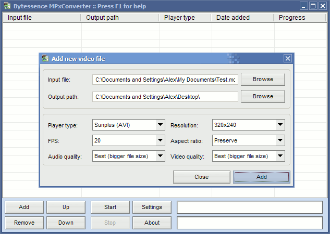Viewport: 330px width, 234px height.
Task: Open the Resolution dropdown
Action: [x=280, y=125]
